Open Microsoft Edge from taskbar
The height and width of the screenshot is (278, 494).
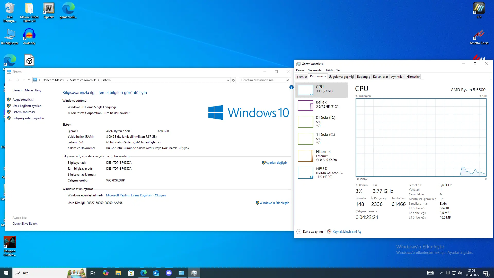pos(143,273)
